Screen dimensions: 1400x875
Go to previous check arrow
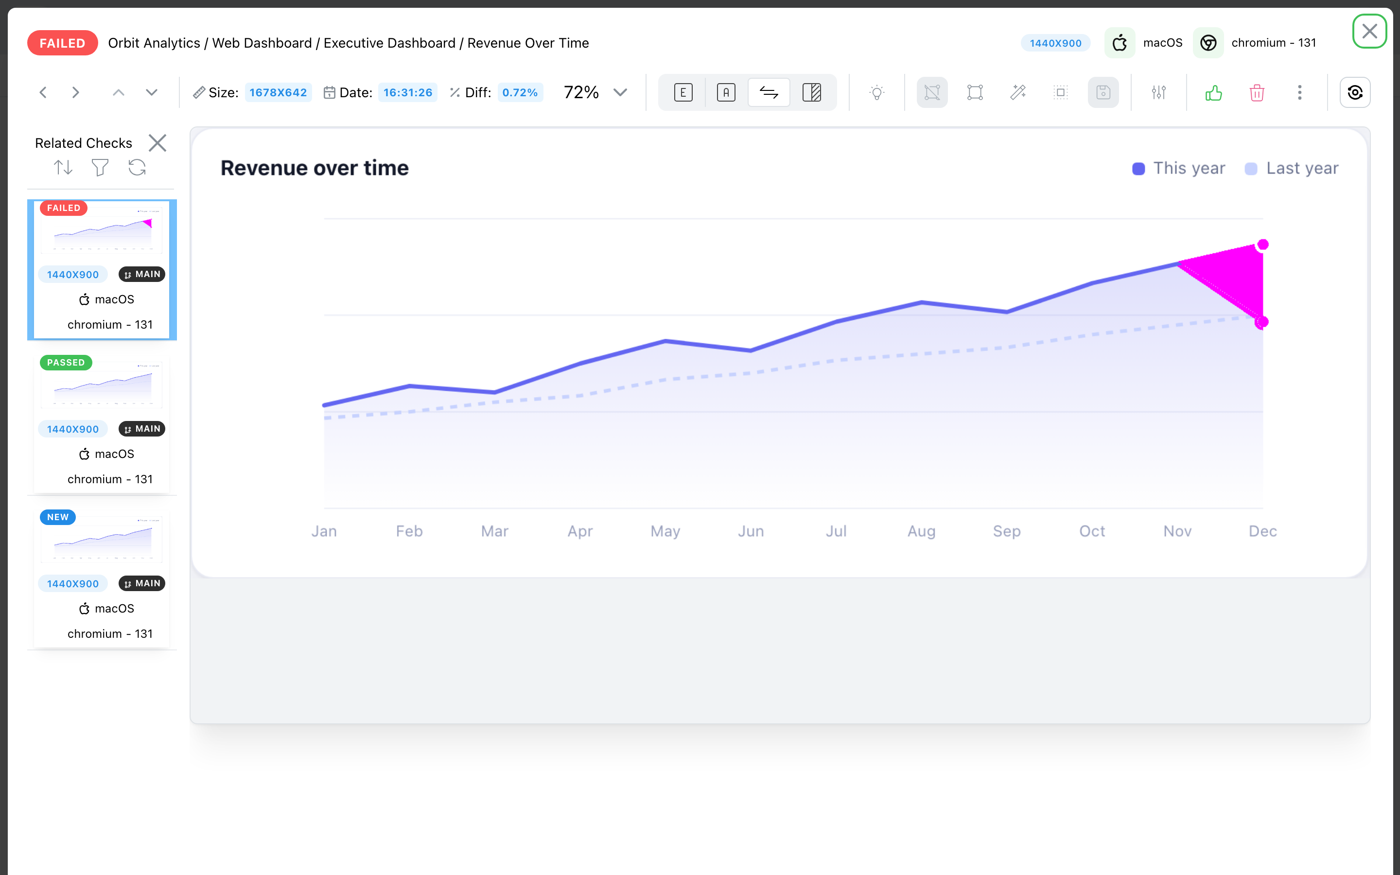point(43,92)
